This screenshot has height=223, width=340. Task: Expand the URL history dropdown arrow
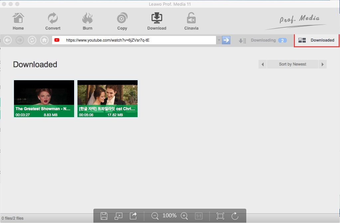[x=219, y=40]
